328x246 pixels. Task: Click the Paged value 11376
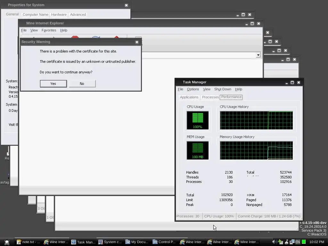coord(287,200)
